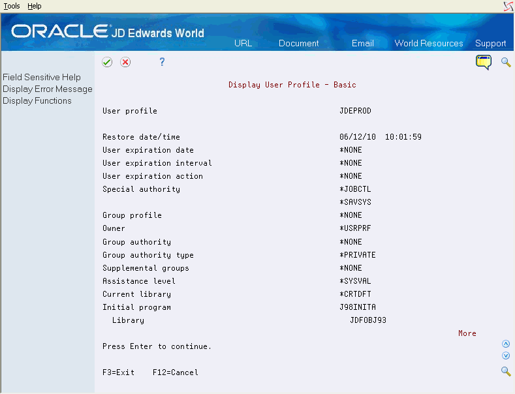
Task: Open the Help menu
Action: pos(35,6)
